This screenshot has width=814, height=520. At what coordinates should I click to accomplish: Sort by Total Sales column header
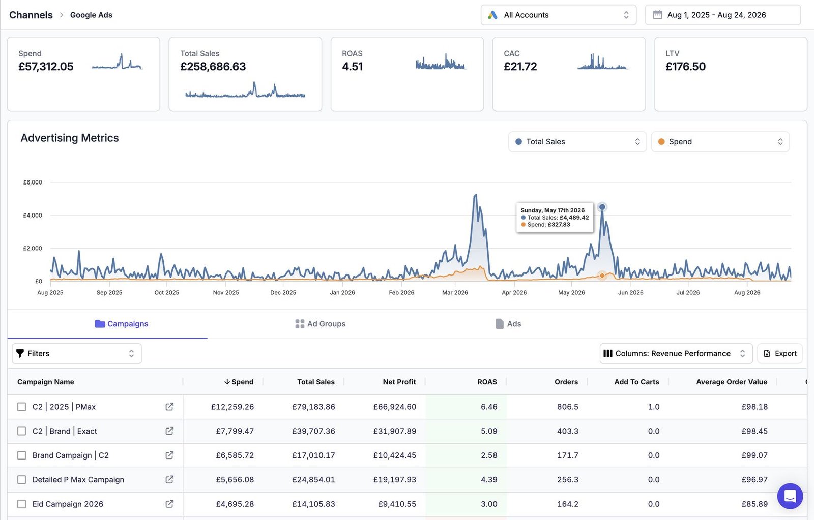pyautogui.click(x=316, y=382)
